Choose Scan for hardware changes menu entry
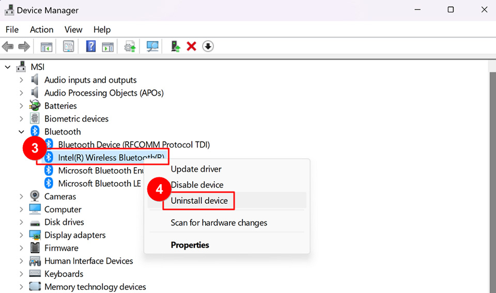Screen dimensions: 496x293 tap(227, 223)
